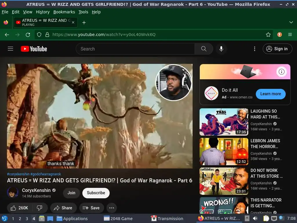Start voice search with microphone icon

tap(221, 49)
